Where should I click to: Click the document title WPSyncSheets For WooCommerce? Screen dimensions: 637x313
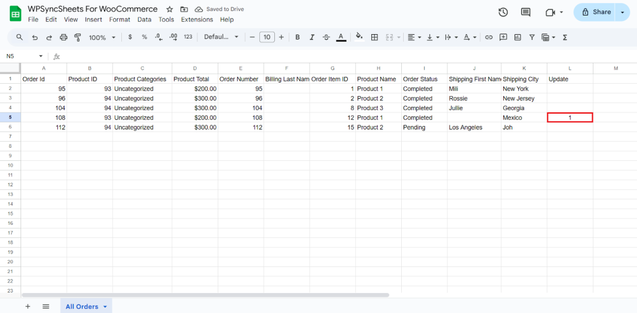click(92, 9)
